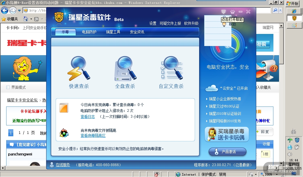
Task: Click the QQ penguin tray icon
Action: [290, 147]
